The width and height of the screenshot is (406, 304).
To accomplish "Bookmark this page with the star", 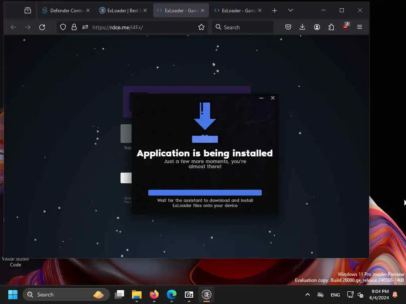I will point(201,27).
